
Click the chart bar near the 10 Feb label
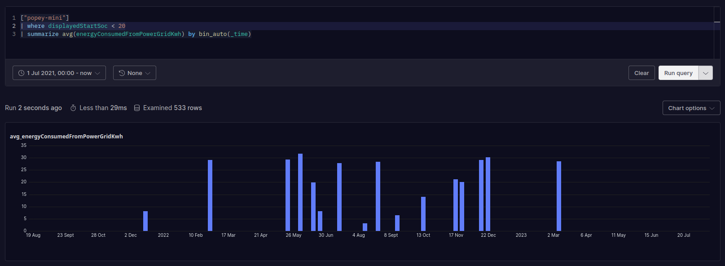(x=210, y=195)
